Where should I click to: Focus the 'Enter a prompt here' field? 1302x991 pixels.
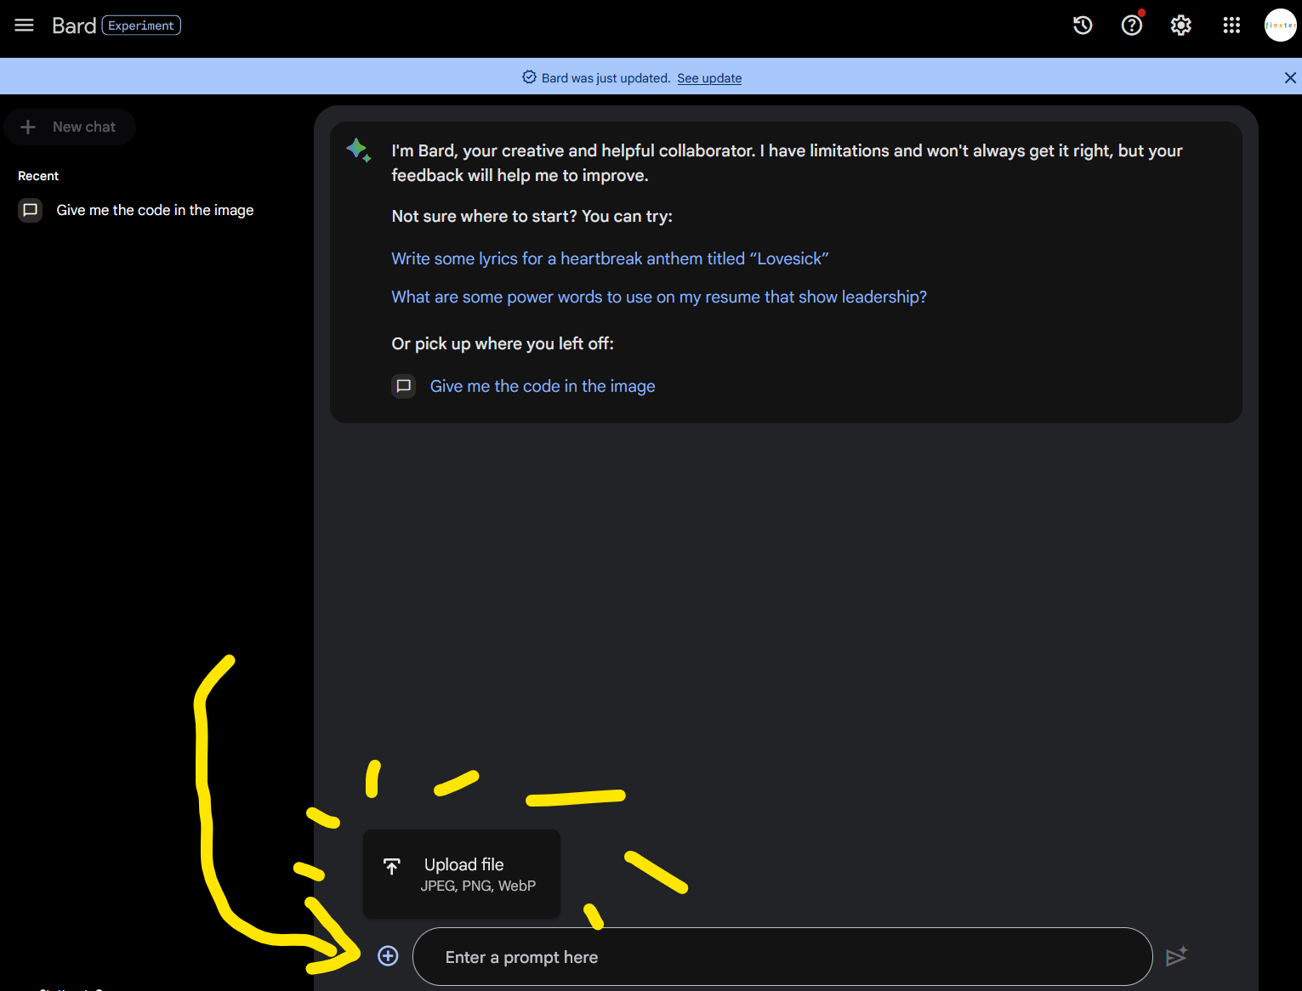782,957
